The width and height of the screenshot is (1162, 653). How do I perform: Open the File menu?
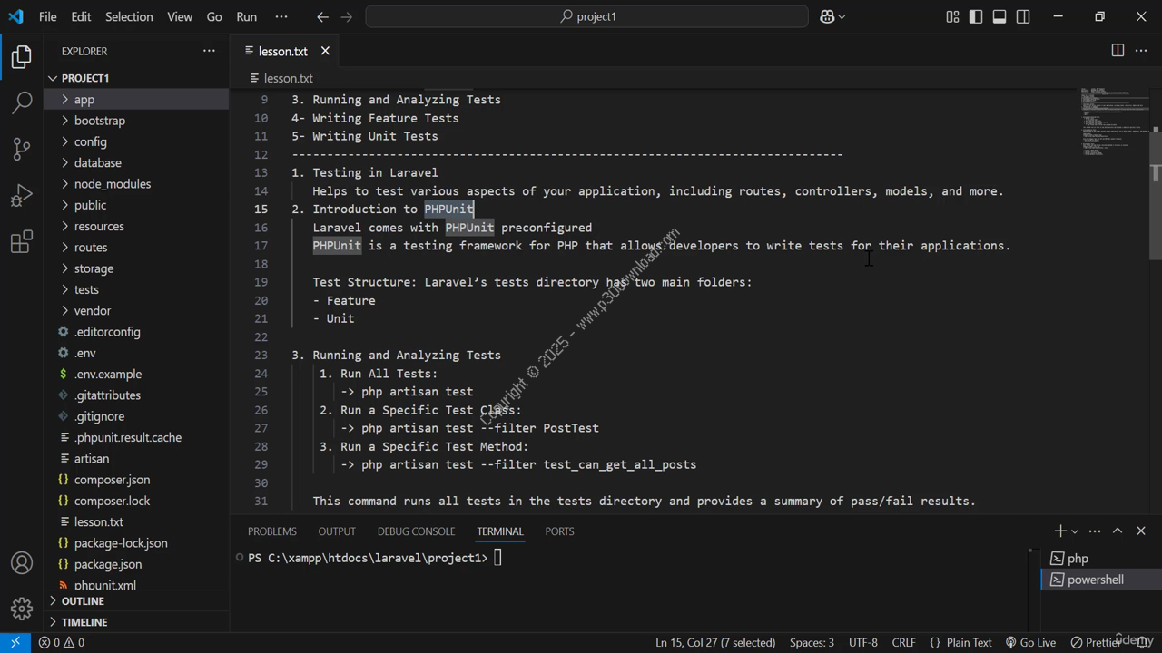[x=48, y=16]
